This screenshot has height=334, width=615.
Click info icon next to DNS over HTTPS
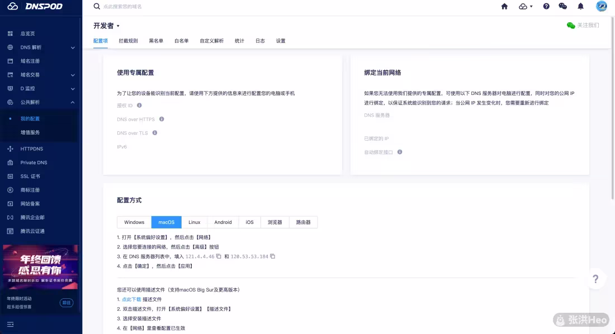point(162,119)
